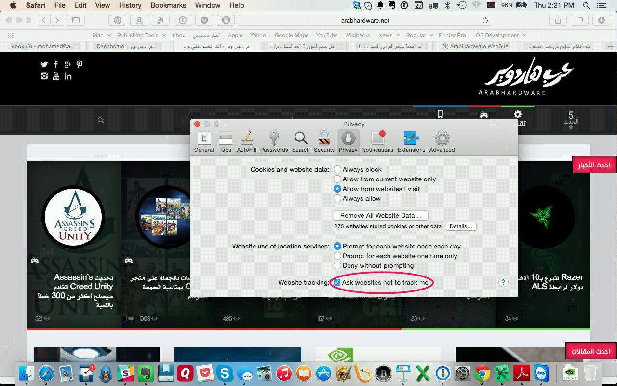The height and width of the screenshot is (386, 617).
Task: Switch to the Dashboard tab
Action: [130, 46]
